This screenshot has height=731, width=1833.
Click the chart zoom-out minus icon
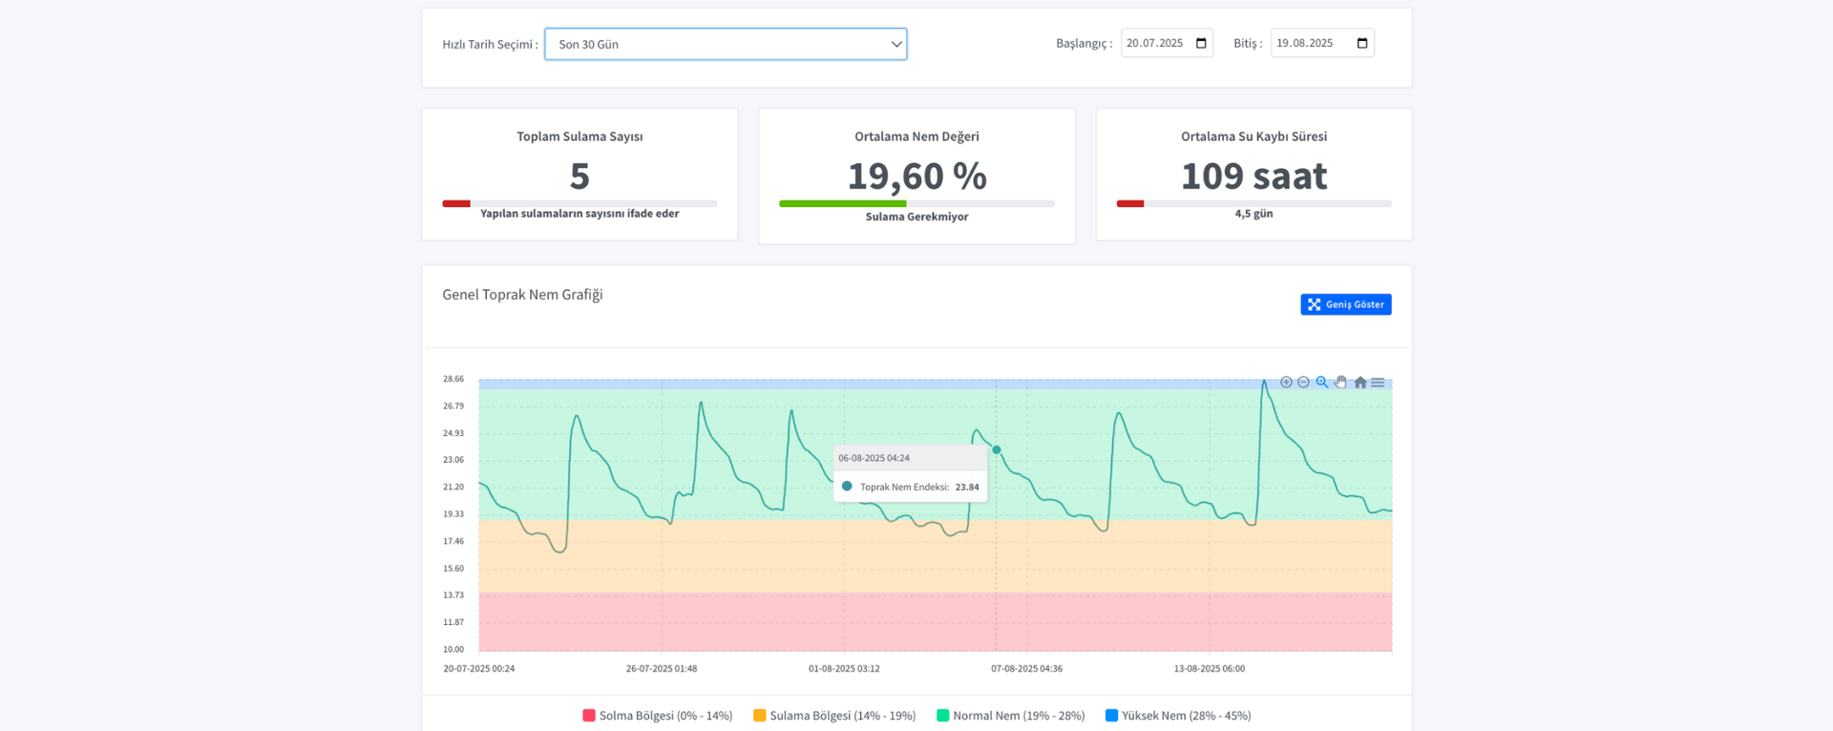[1303, 382]
